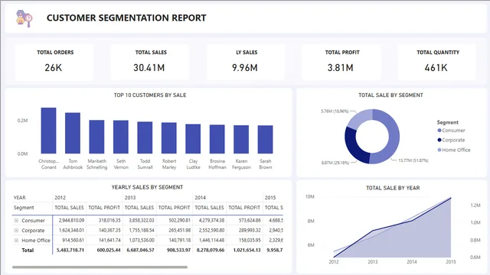
Task: Click Corporate 2014 sales value 2,552,590.80
Action: (x=211, y=231)
